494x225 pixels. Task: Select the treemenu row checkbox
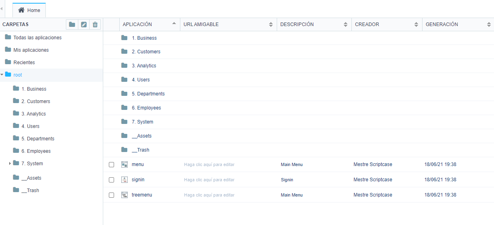click(112, 195)
